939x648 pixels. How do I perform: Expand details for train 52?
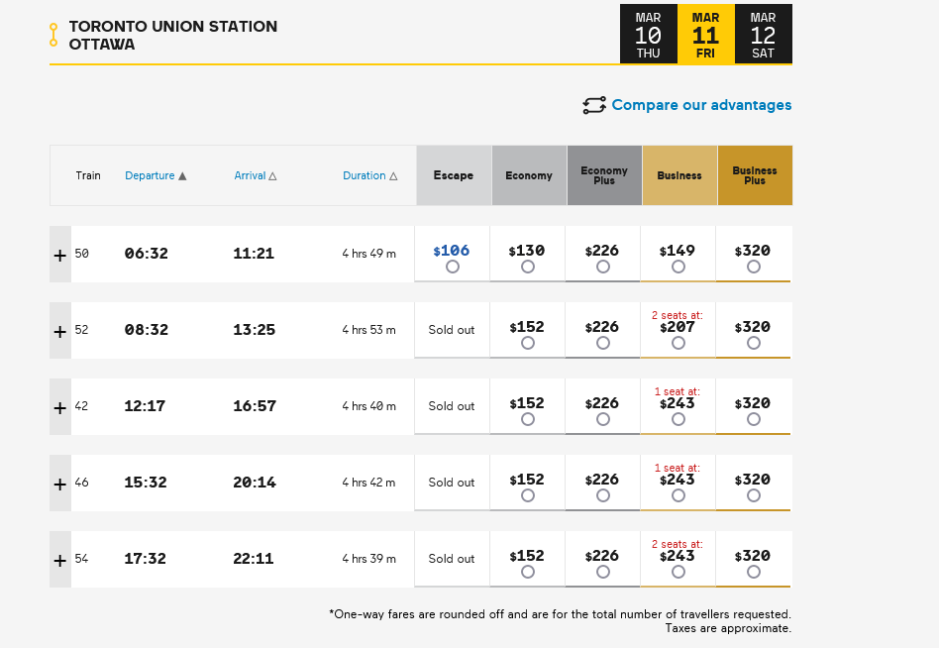pyautogui.click(x=60, y=331)
